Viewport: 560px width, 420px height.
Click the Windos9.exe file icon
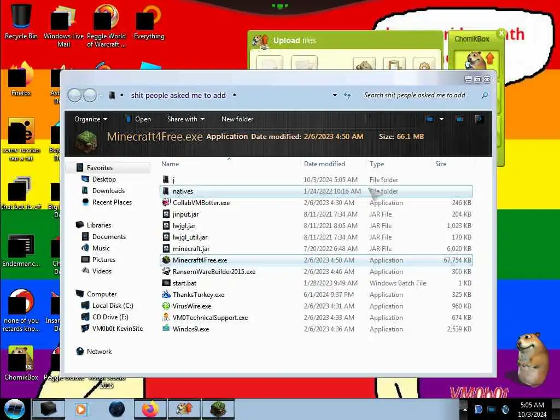tap(166, 329)
